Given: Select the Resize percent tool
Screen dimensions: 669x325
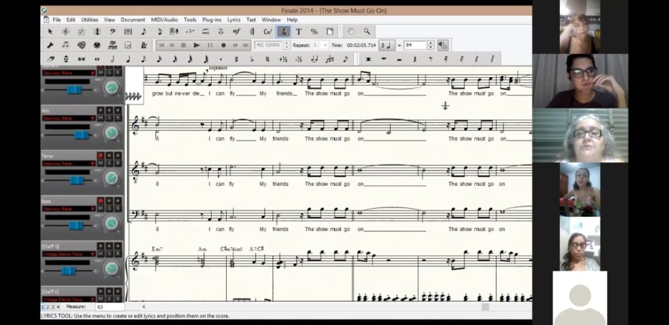Looking at the screenshot, I should [x=314, y=31].
